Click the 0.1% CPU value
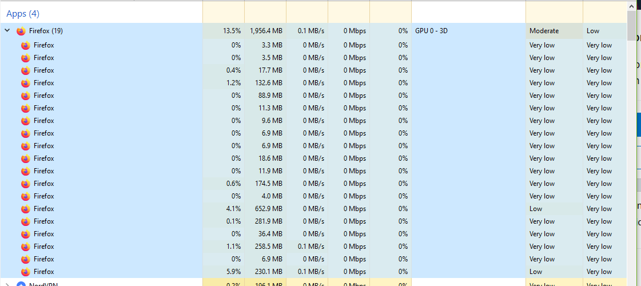Viewport: 641px width, 286px height. (233, 221)
